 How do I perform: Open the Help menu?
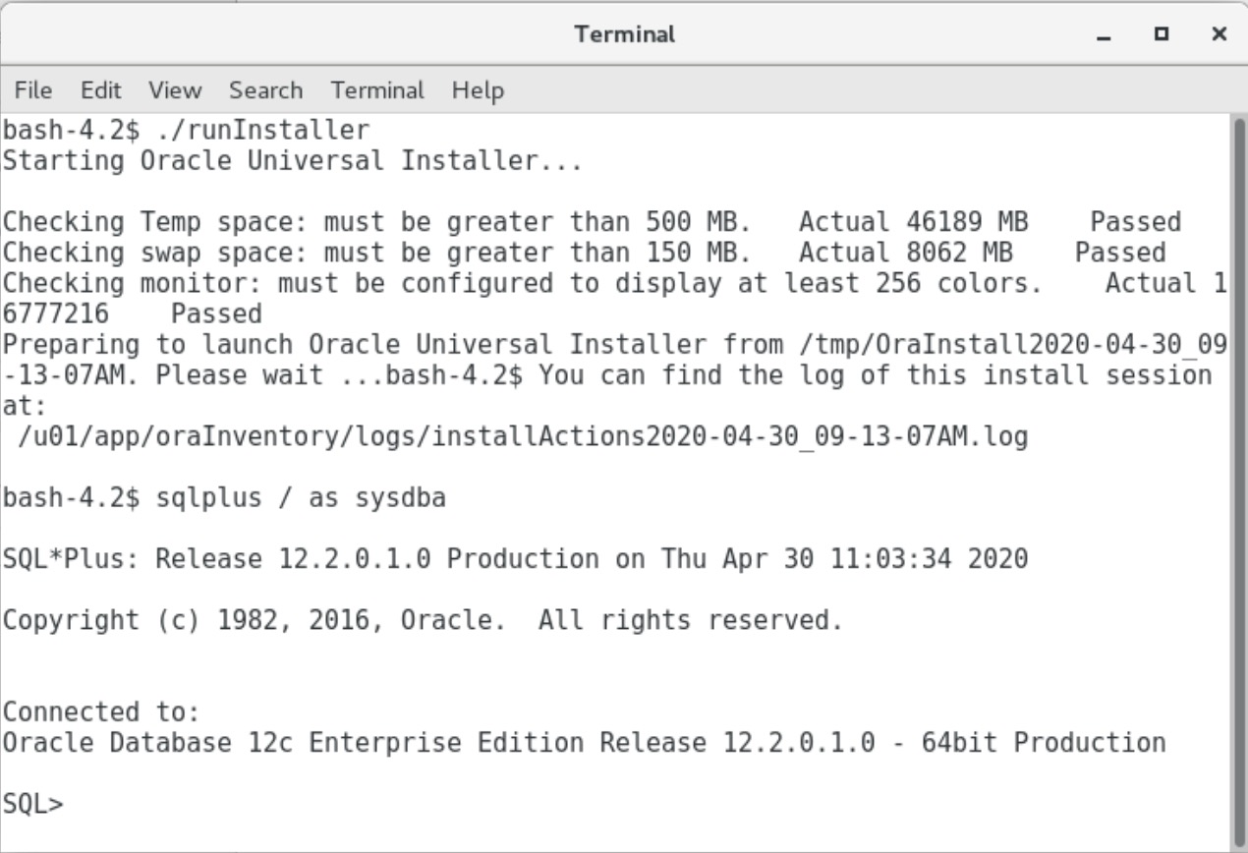[478, 90]
